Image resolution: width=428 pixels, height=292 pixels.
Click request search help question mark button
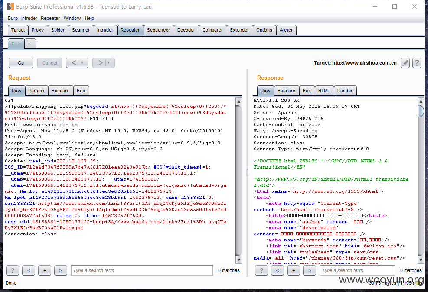click(13, 270)
